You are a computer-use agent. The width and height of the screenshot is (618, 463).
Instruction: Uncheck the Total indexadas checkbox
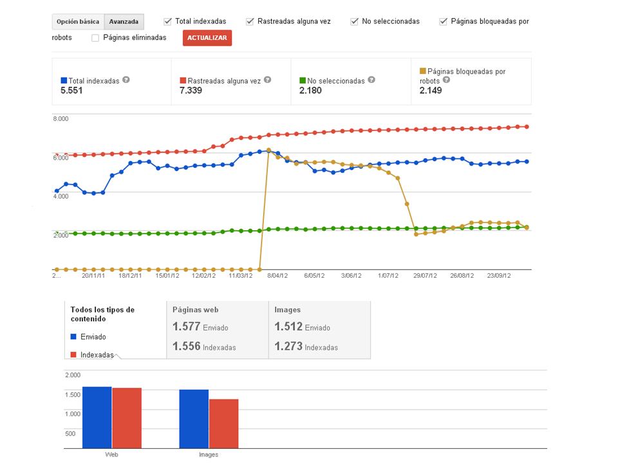(168, 21)
